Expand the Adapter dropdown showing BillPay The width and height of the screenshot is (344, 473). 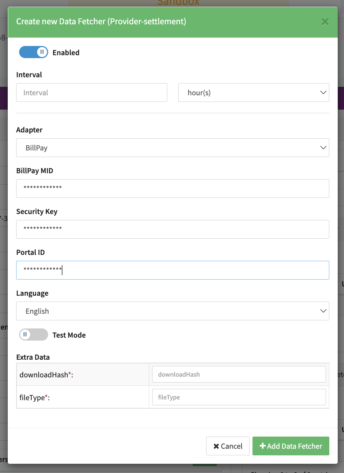[x=172, y=148]
